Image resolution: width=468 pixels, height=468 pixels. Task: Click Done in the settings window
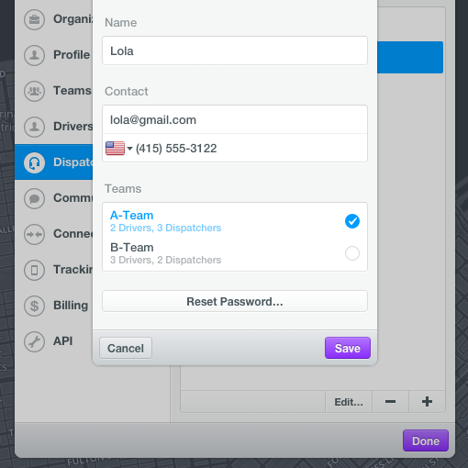pyautogui.click(x=426, y=440)
